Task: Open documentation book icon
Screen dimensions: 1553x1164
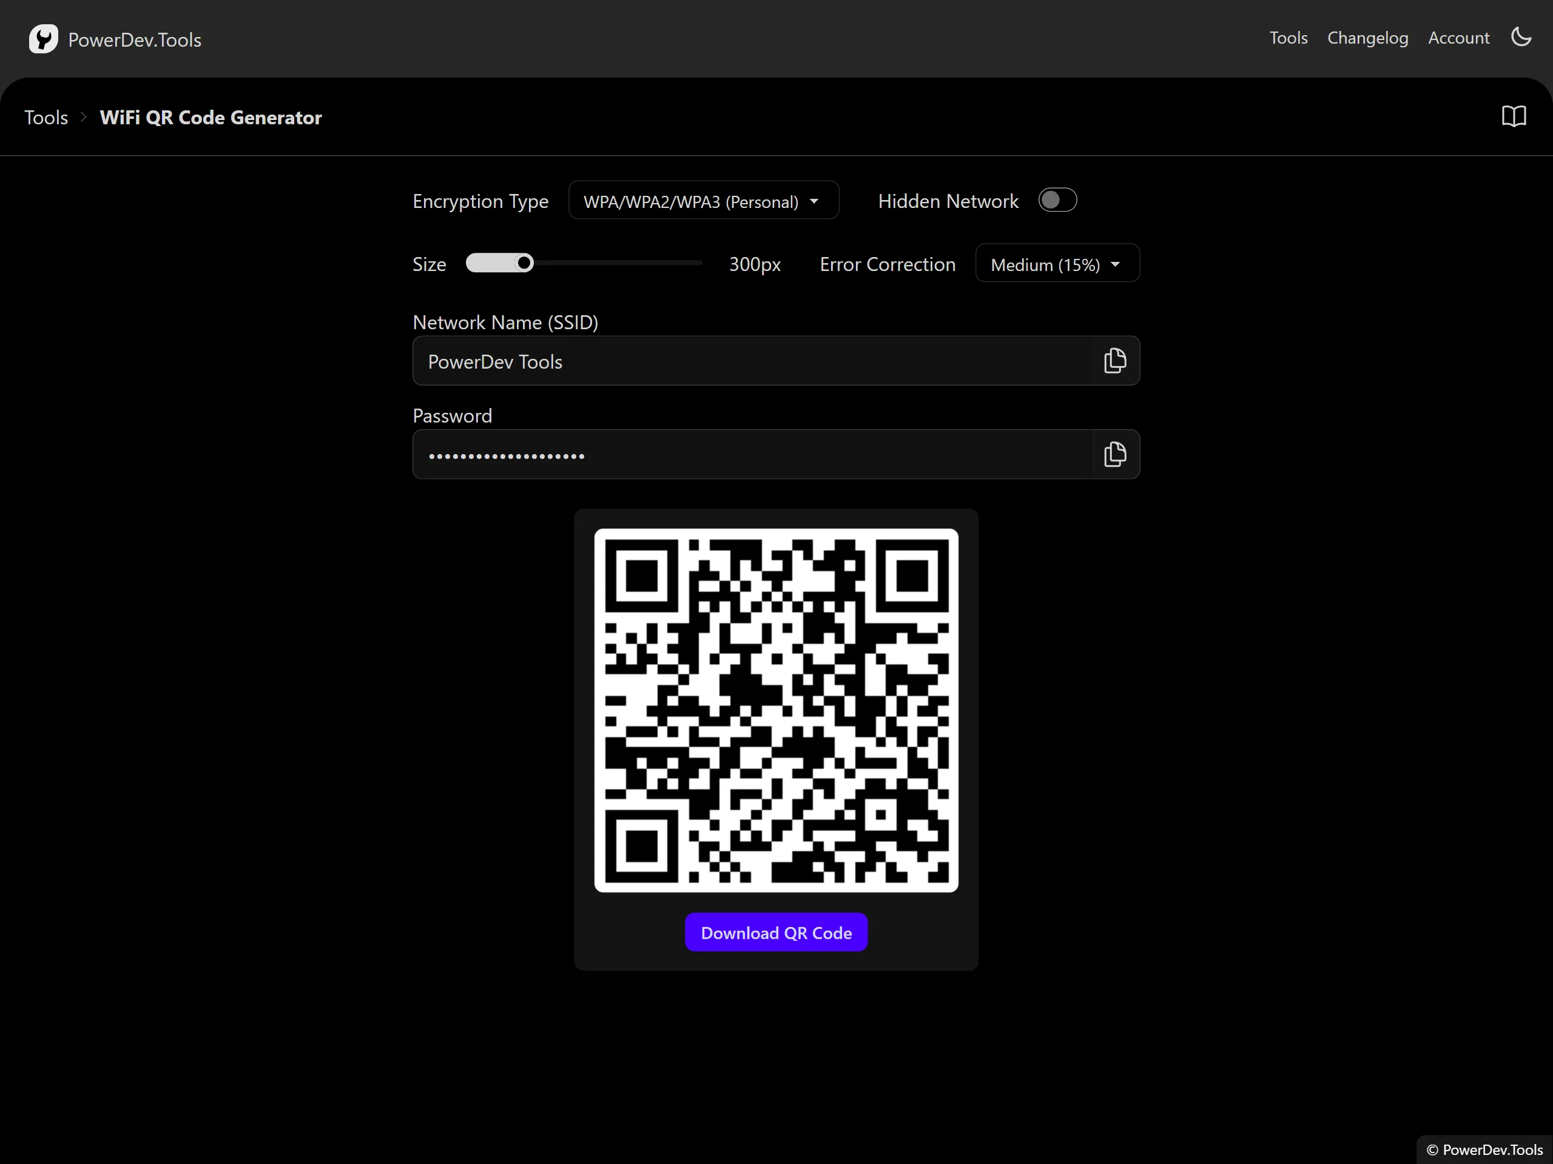Action: (x=1513, y=116)
